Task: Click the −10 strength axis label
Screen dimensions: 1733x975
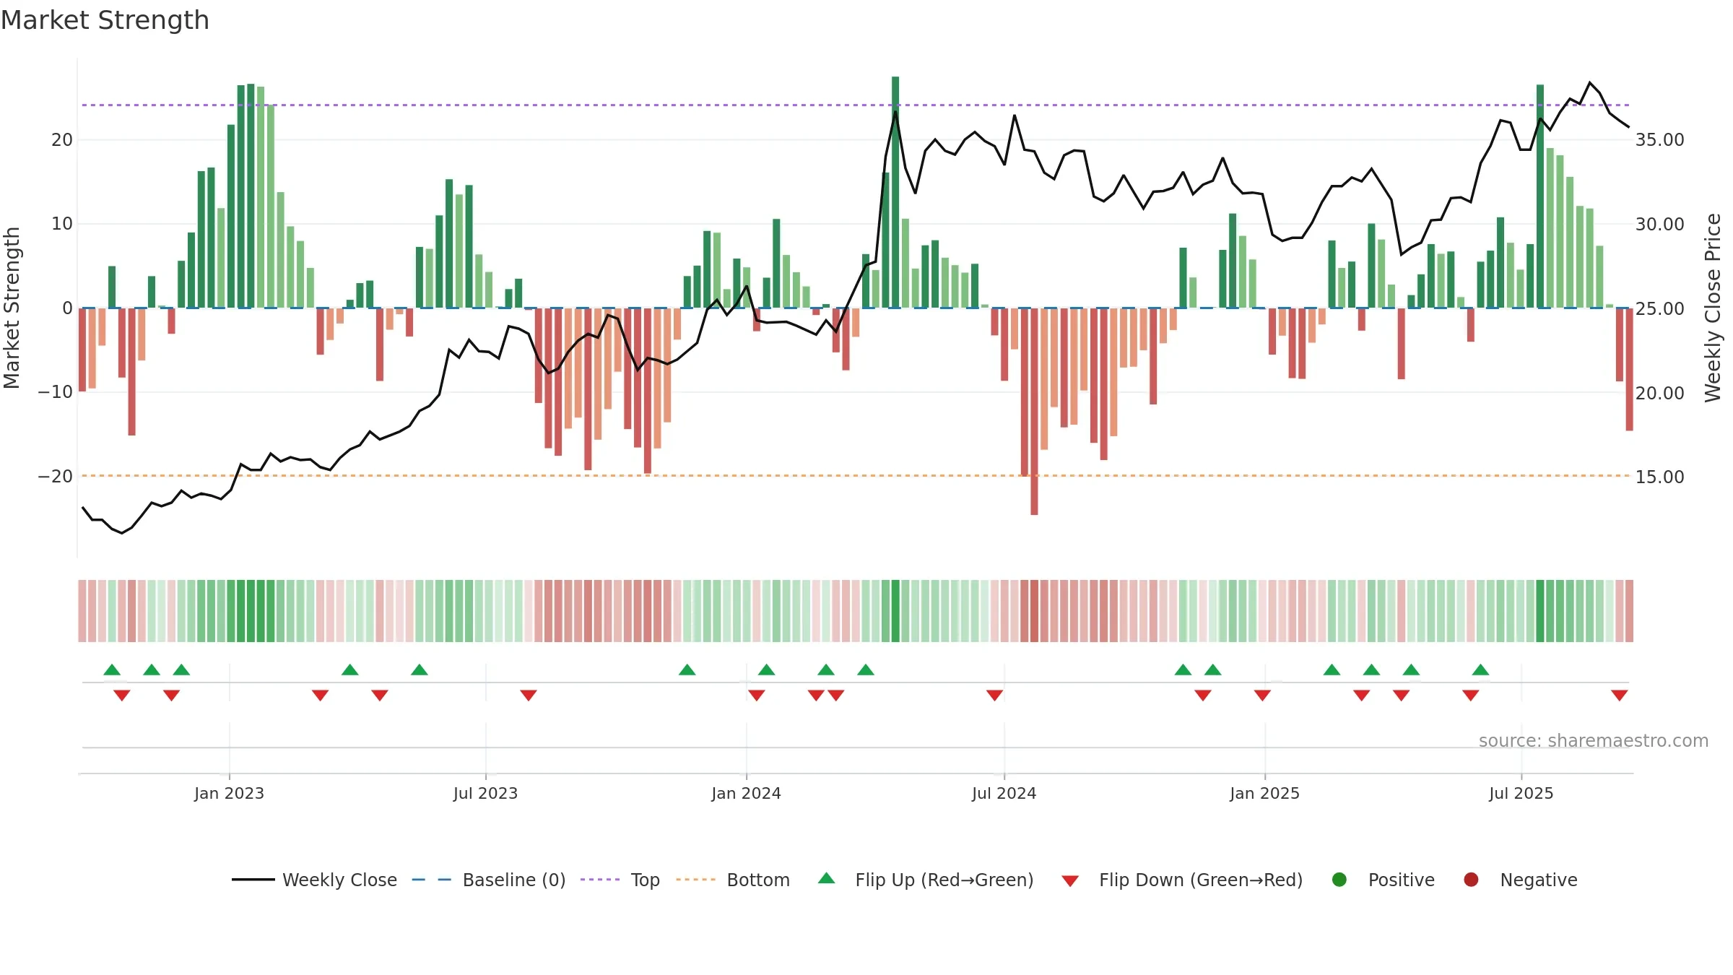Action: click(x=56, y=392)
